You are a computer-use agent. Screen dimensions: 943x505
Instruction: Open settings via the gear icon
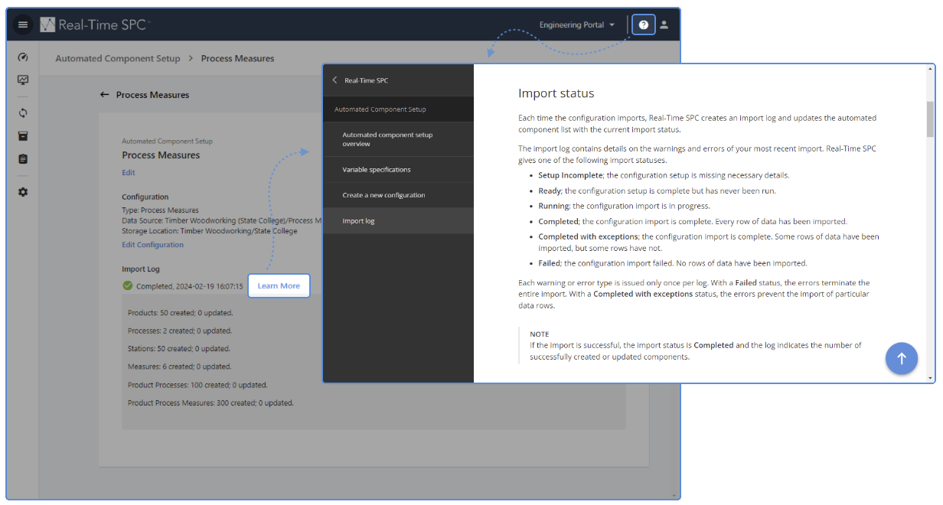[22, 192]
